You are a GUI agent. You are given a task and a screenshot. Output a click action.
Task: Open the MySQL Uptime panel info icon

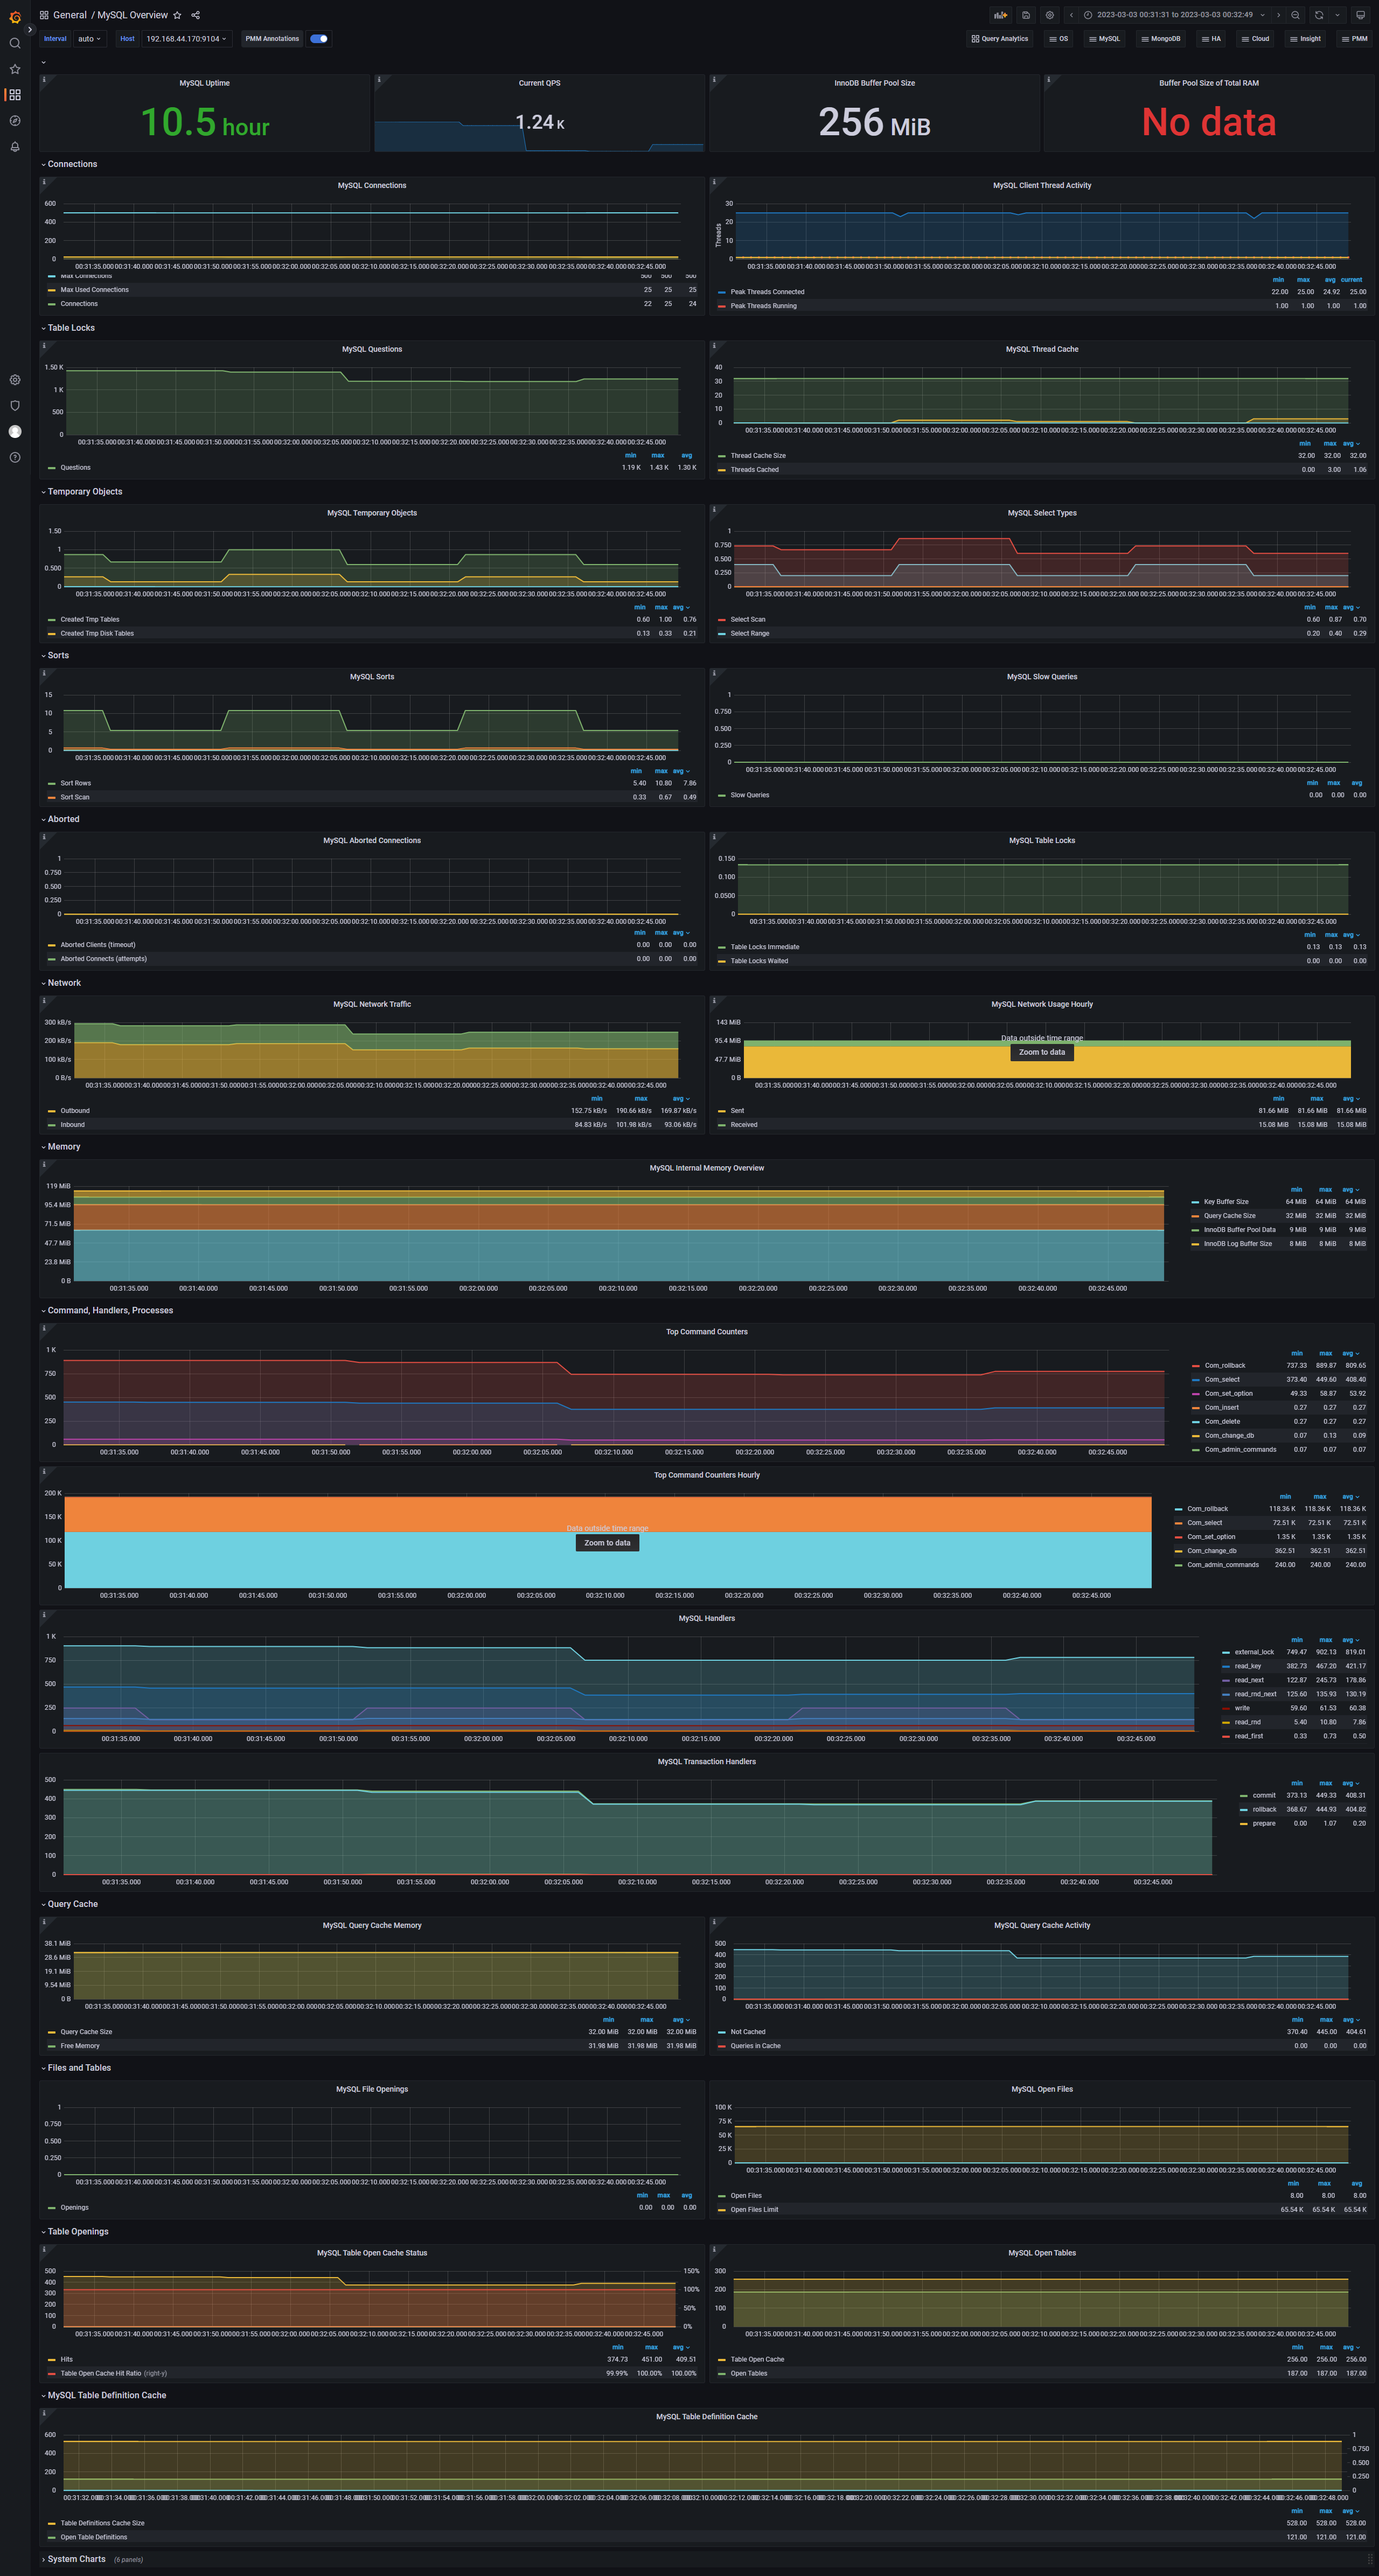[x=44, y=80]
